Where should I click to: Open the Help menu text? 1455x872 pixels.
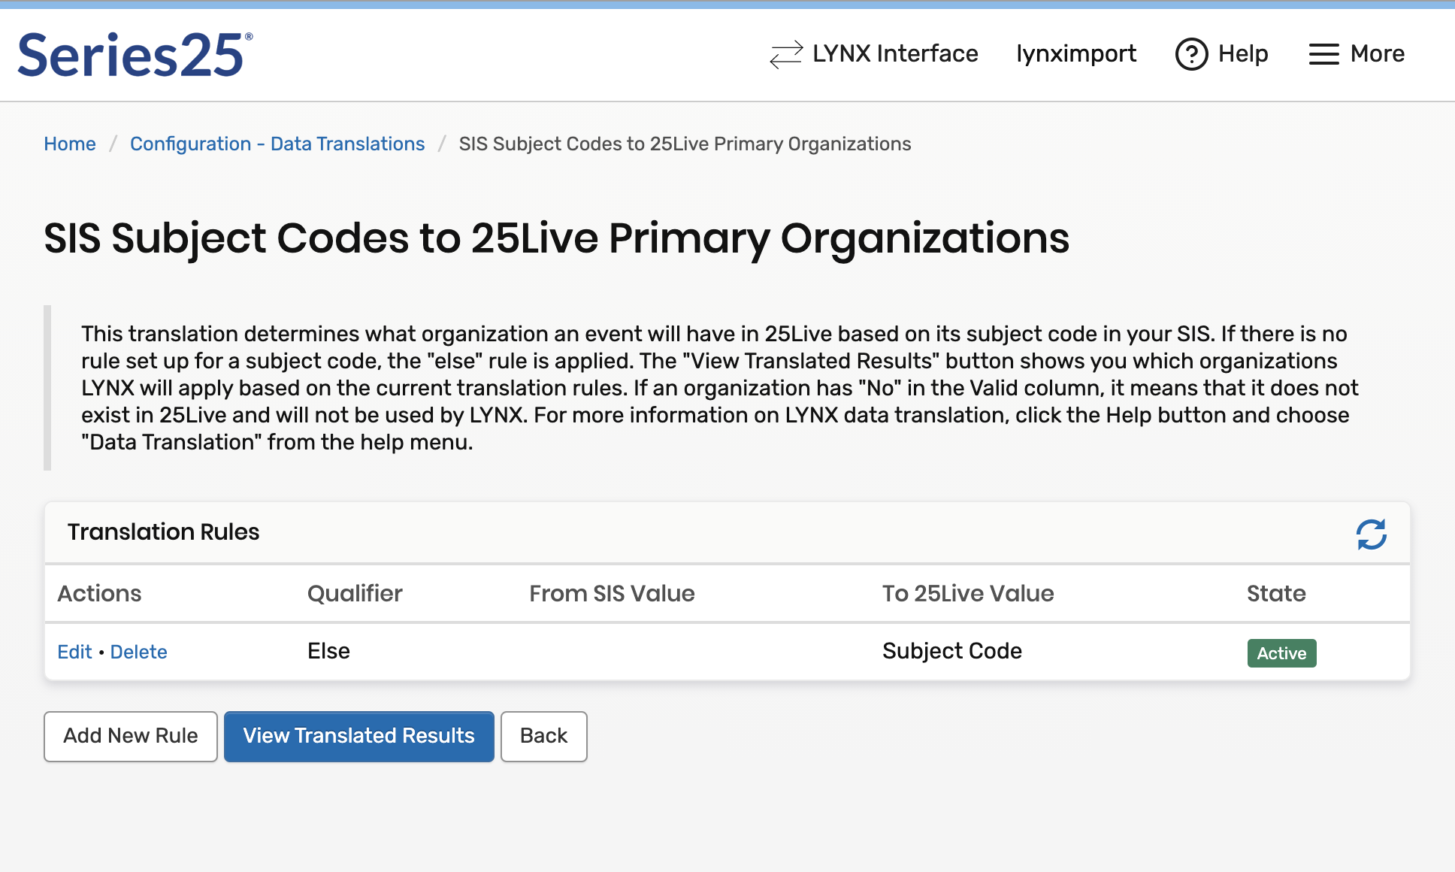1242,54
